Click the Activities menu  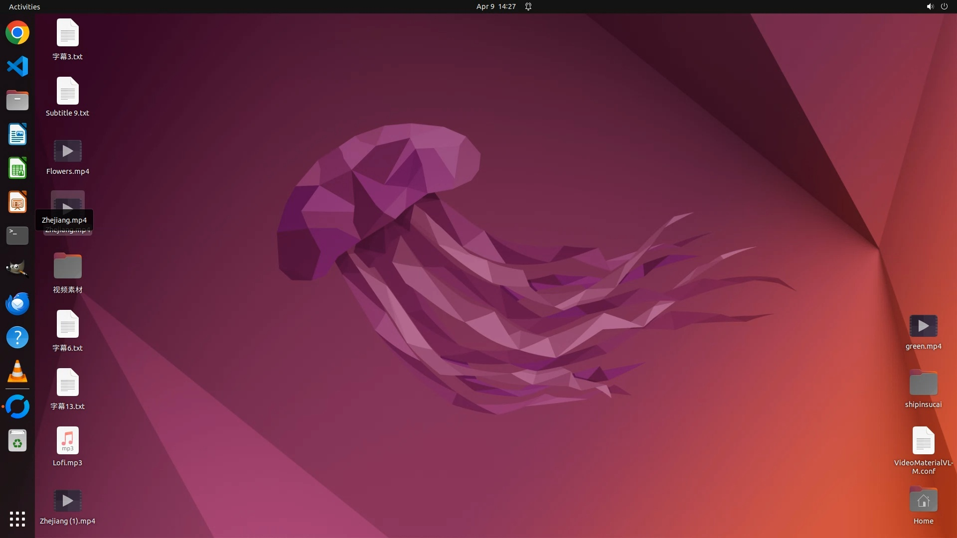point(24,6)
